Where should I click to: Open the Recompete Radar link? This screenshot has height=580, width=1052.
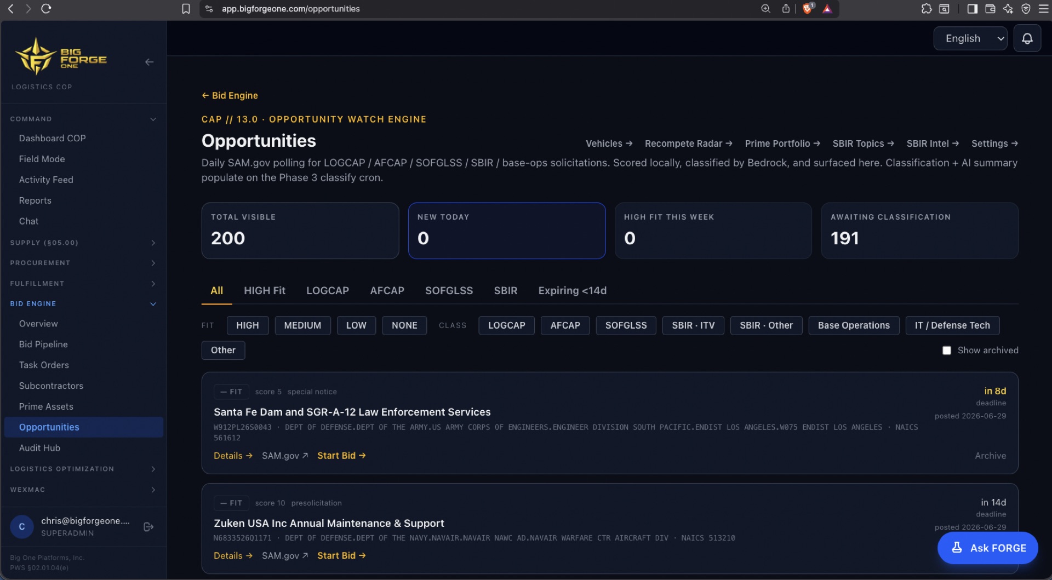coord(688,143)
